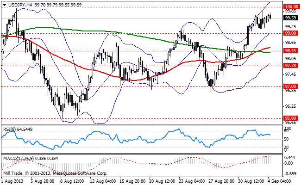Click the 8 Aug 12:00 time label
301x185 pixels.
tap(72, 181)
